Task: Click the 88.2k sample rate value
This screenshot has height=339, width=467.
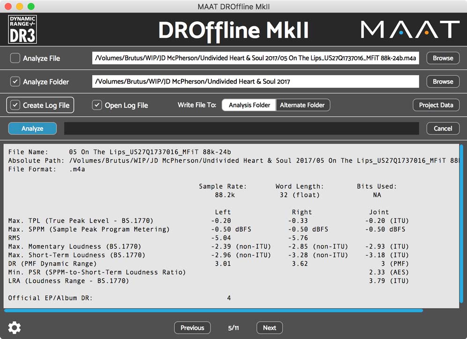Action: click(x=225, y=195)
